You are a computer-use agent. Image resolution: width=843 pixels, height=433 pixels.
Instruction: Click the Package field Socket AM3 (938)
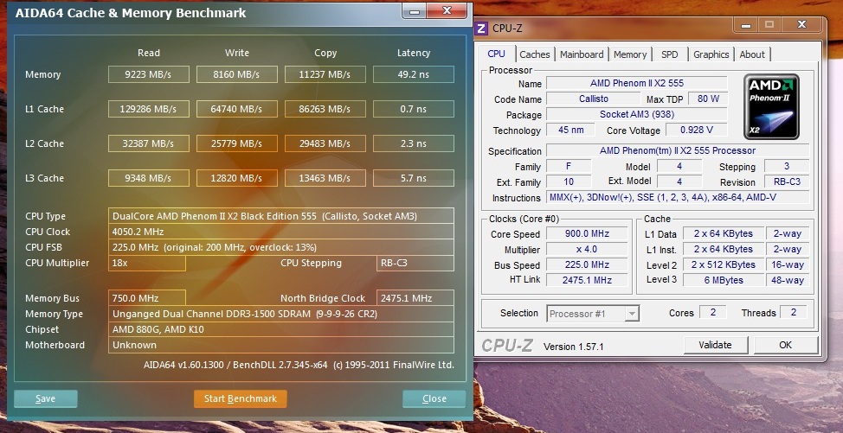tap(636, 114)
